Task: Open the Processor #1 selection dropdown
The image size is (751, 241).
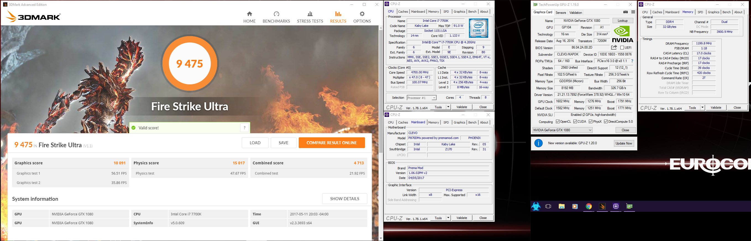Action: pos(421,98)
